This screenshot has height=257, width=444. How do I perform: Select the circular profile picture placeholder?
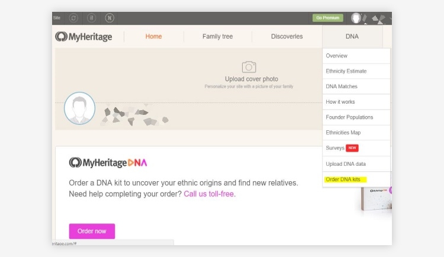click(x=79, y=108)
